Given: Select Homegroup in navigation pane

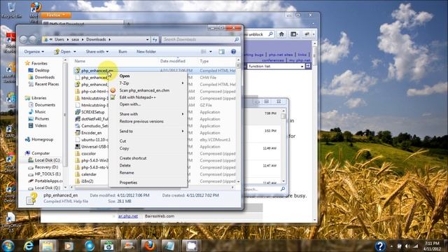Looking at the screenshot, I should 42,139.
